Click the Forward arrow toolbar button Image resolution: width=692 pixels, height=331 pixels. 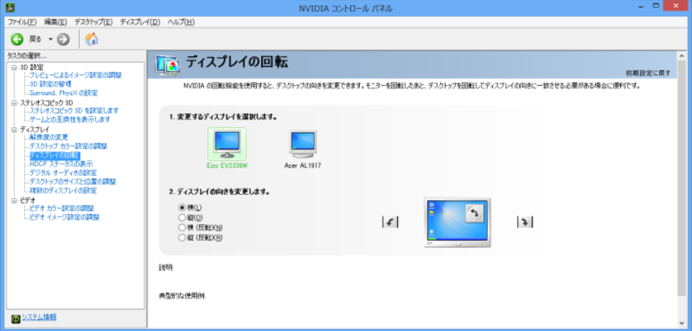point(63,39)
